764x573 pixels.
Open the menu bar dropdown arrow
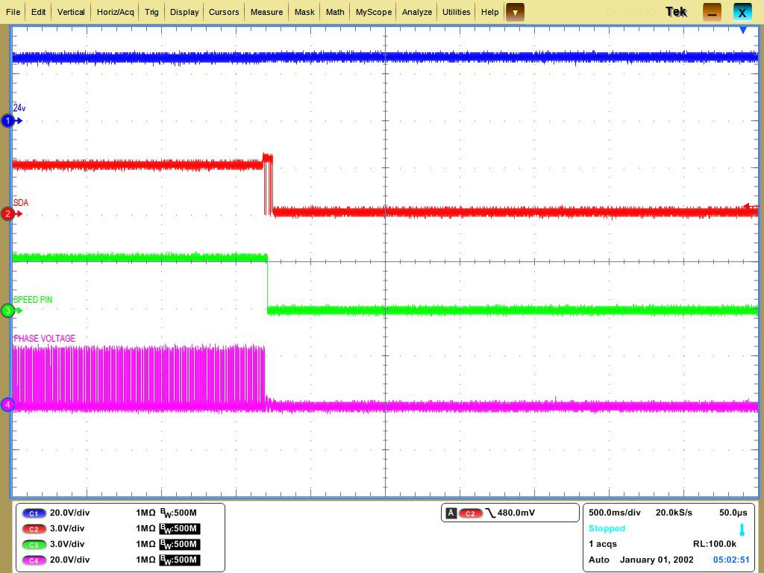pos(514,12)
